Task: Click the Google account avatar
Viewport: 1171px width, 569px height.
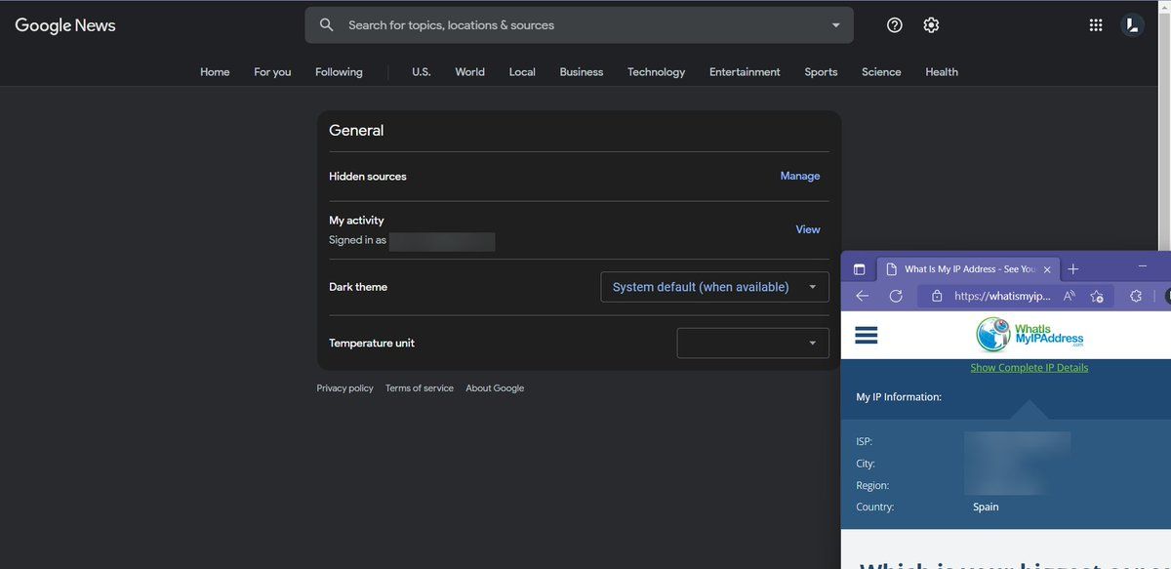Action: (x=1132, y=25)
